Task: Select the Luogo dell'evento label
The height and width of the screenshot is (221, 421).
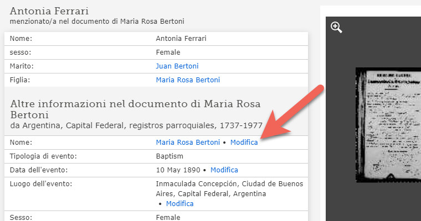Action: pyautogui.click(x=41, y=184)
